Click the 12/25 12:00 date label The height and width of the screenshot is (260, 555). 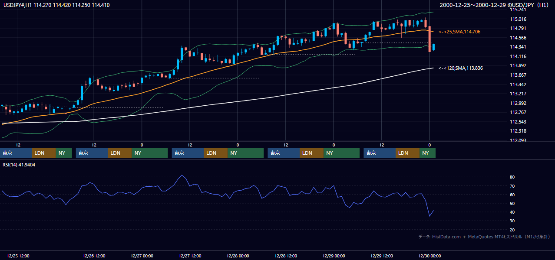(18, 256)
